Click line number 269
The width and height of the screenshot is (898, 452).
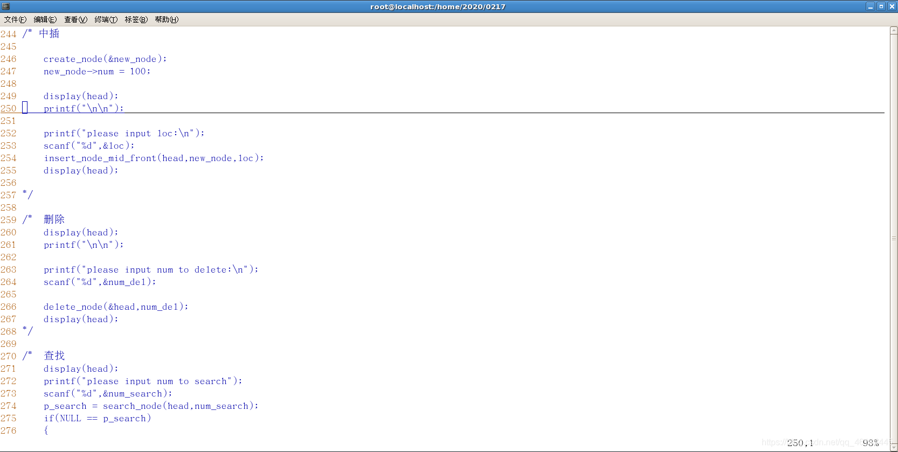coord(9,344)
